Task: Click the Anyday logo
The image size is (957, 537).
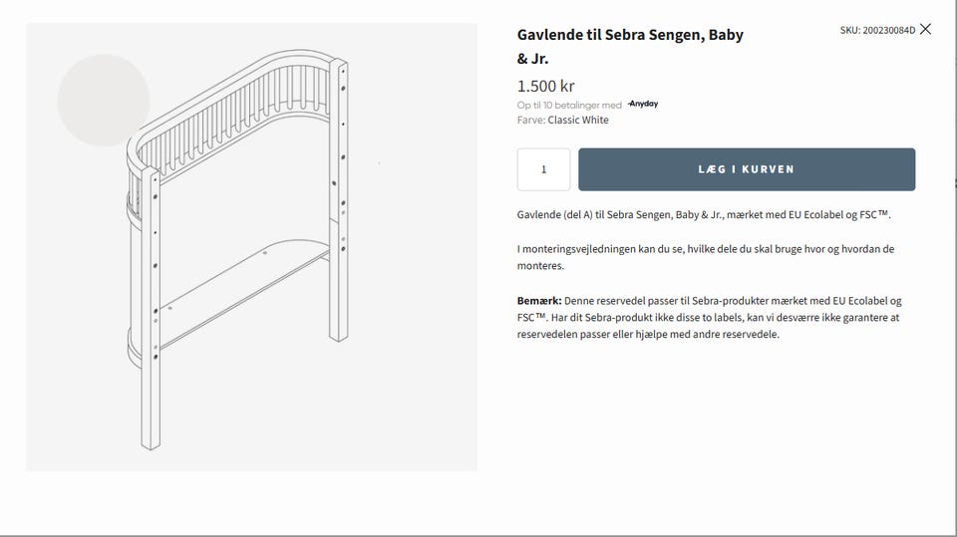Action: (643, 104)
